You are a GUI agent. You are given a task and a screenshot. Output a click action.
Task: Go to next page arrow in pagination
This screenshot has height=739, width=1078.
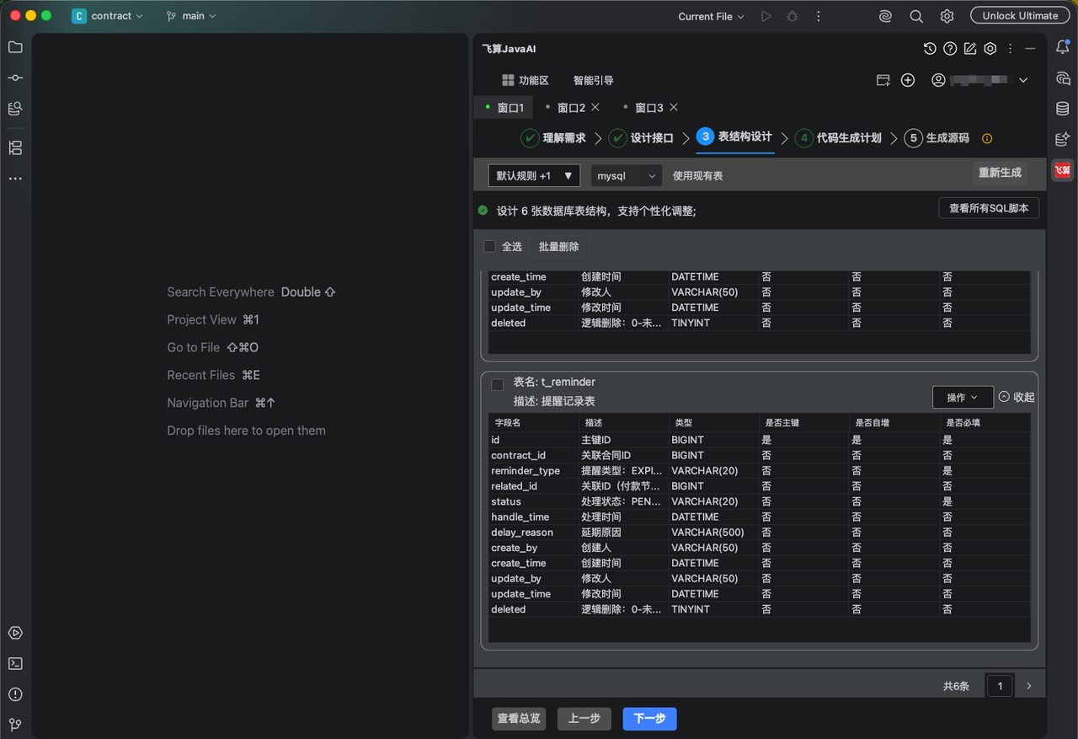point(1029,686)
